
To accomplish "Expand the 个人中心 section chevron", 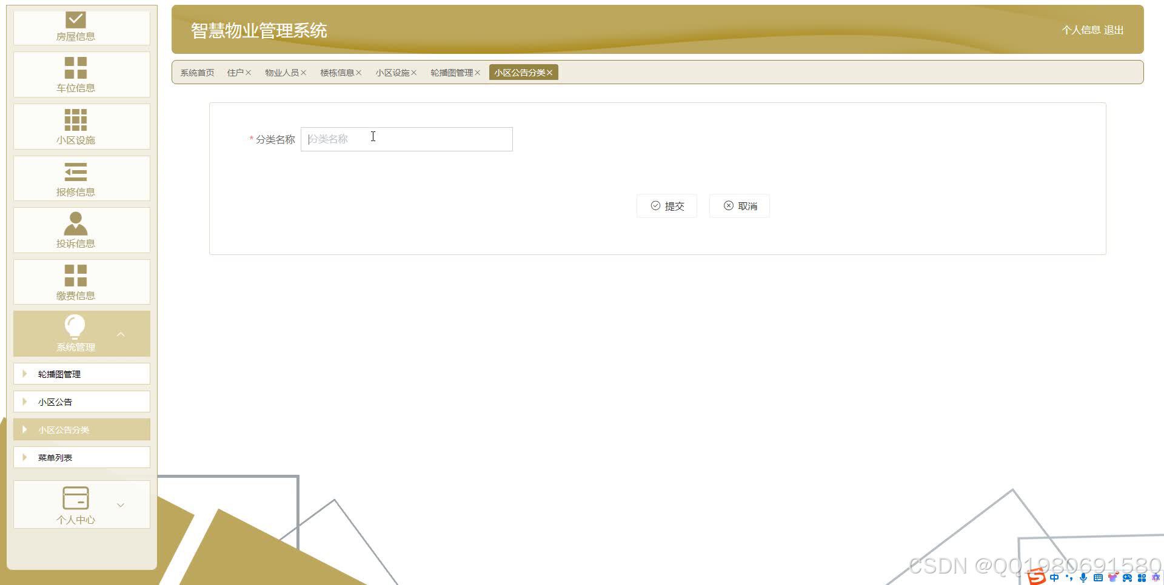I will [121, 504].
